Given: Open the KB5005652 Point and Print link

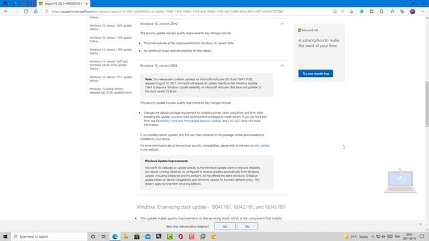Looking at the screenshot, I should point(188,120).
